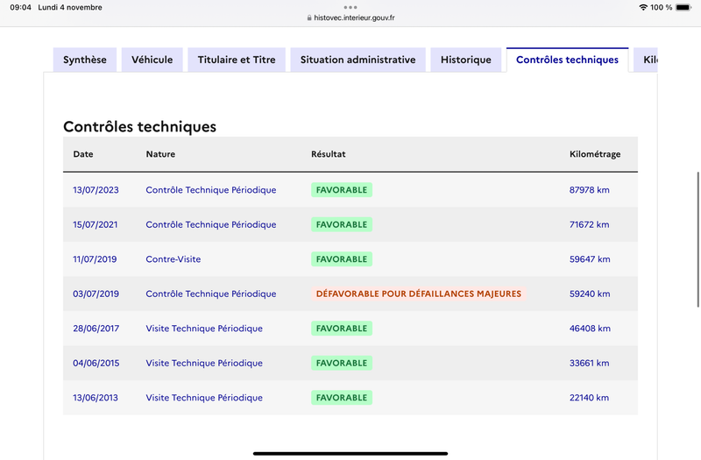
Task: Switch to the Synthèse tab
Action: (x=84, y=60)
